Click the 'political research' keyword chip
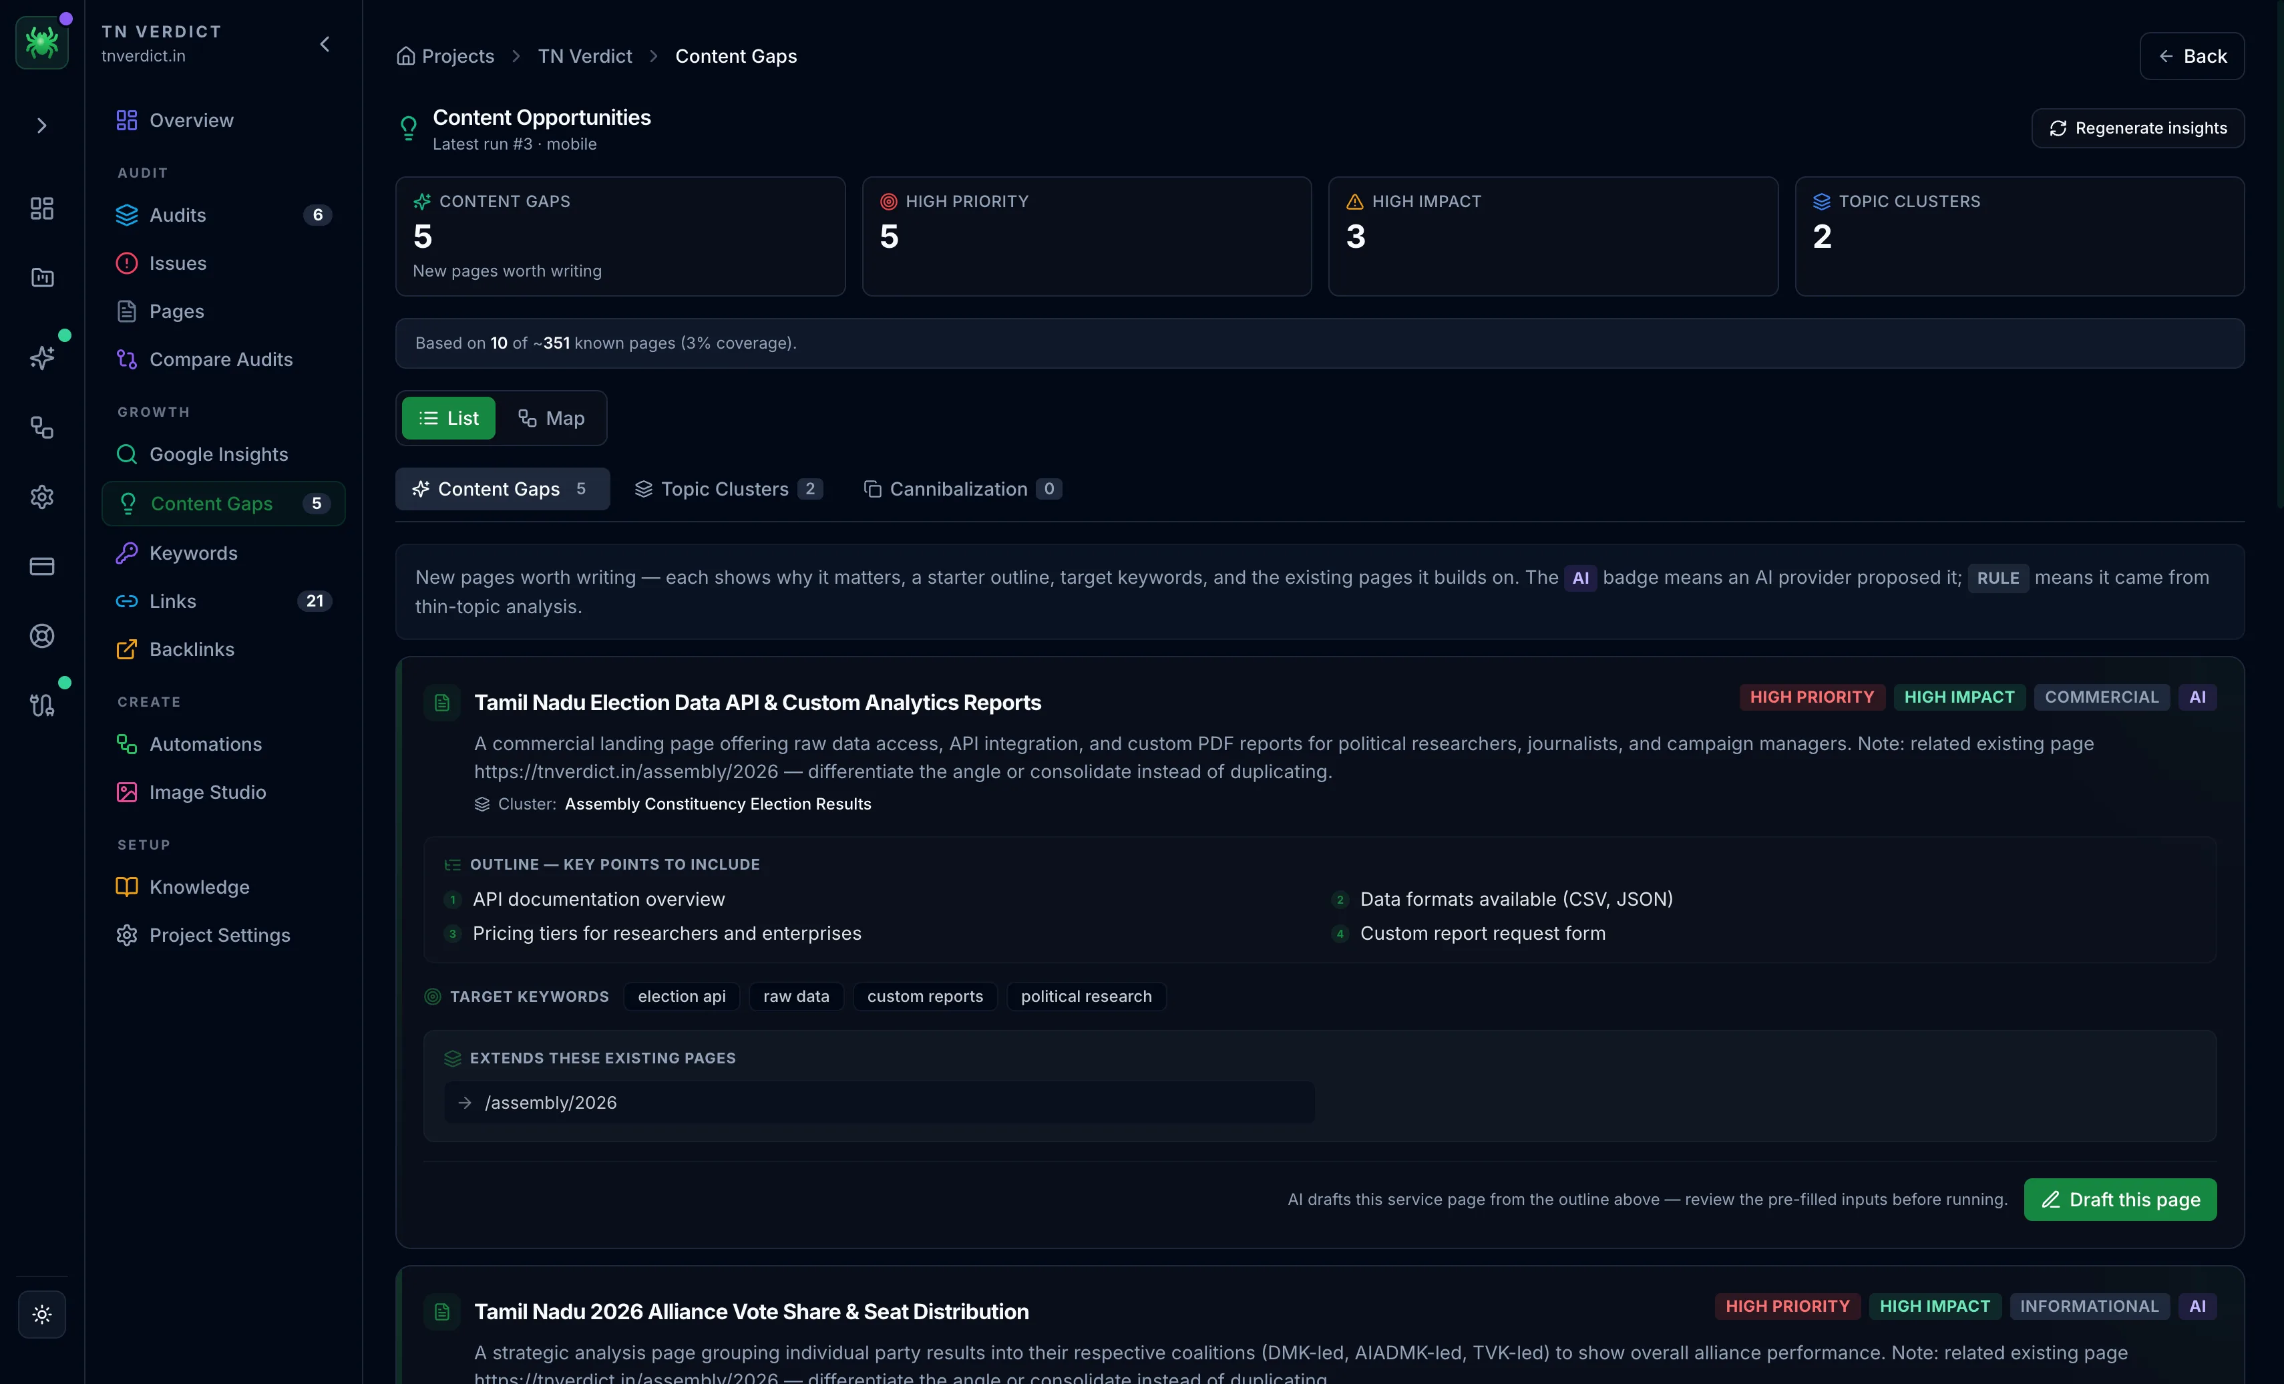The image size is (2284, 1384). pos(1087,997)
